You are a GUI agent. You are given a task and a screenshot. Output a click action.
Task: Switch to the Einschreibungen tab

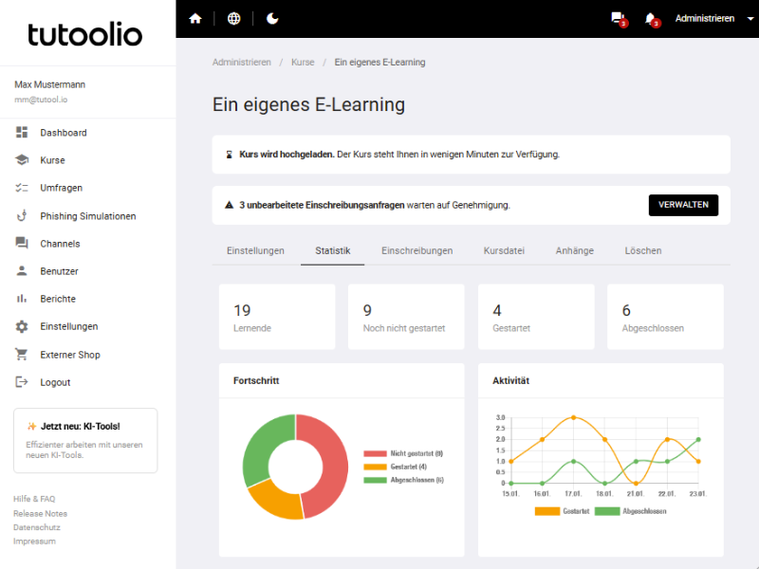[x=417, y=250]
